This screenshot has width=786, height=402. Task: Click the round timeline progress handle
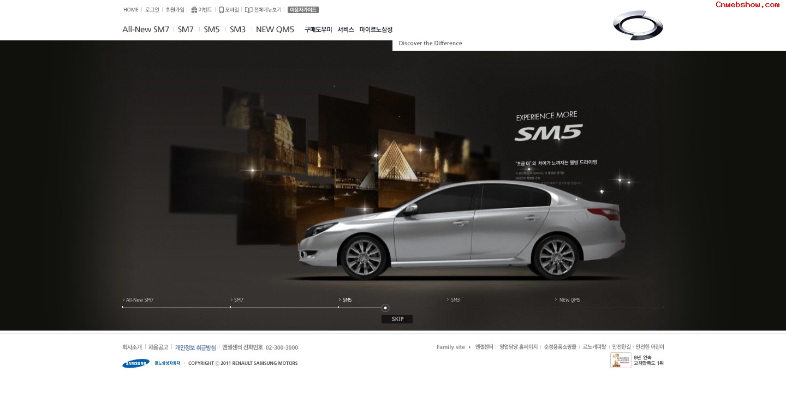pyautogui.click(x=385, y=308)
